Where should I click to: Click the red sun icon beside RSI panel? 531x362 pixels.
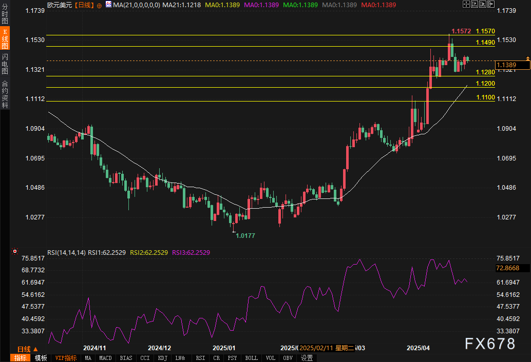(15, 251)
